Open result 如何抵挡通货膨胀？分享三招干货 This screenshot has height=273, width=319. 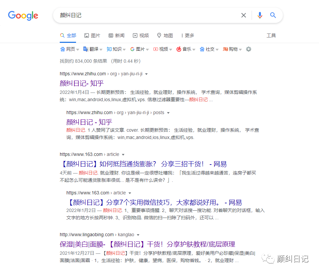[x=143, y=164]
